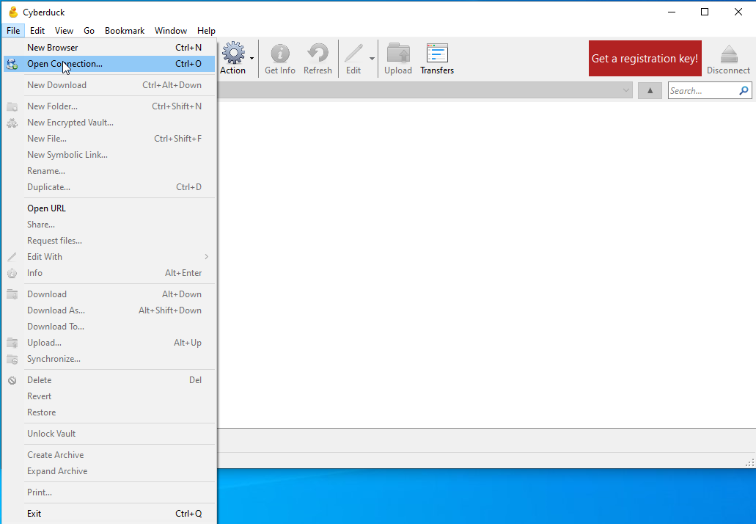Viewport: 756px width, 524px height.
Task: Click the Synchronize menu icon
Action: tap(12, 360)
